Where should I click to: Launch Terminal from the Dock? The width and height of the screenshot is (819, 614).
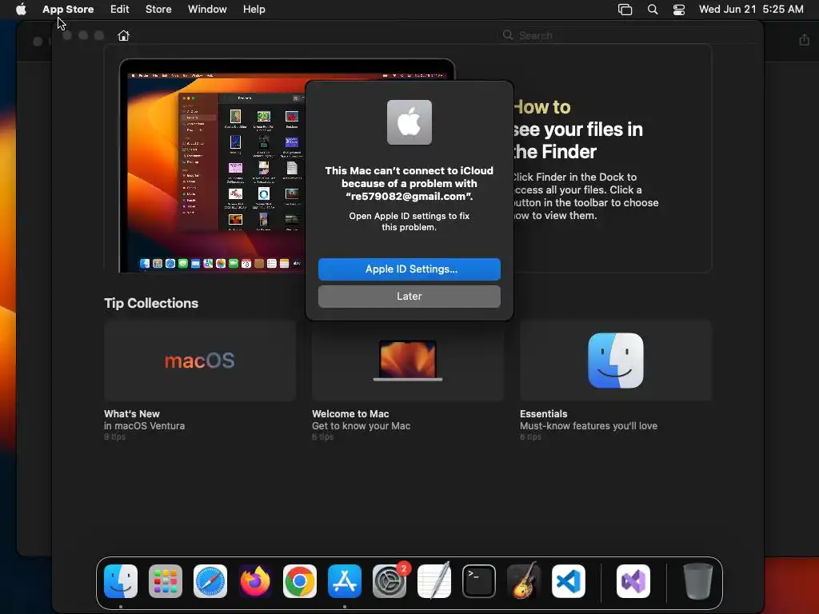point(479,581)
